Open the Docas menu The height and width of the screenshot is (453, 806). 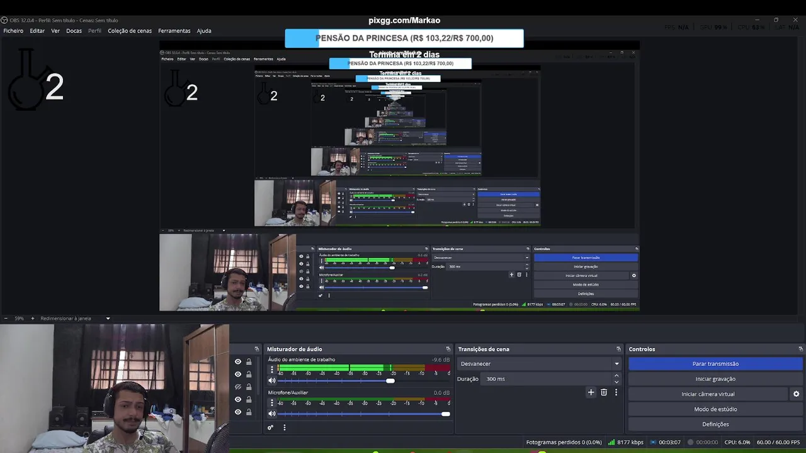74,31
